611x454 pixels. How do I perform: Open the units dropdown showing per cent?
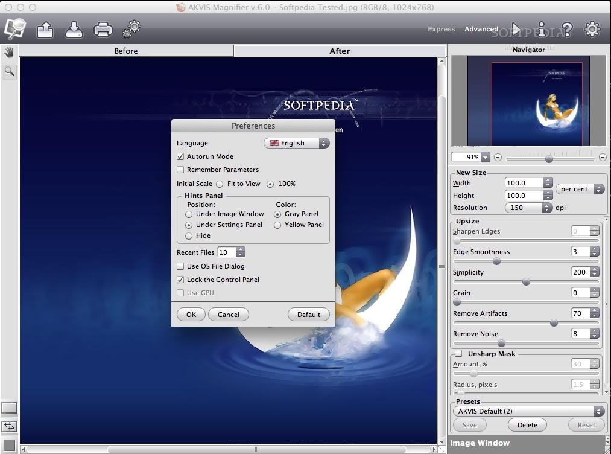tap(580, 189)
